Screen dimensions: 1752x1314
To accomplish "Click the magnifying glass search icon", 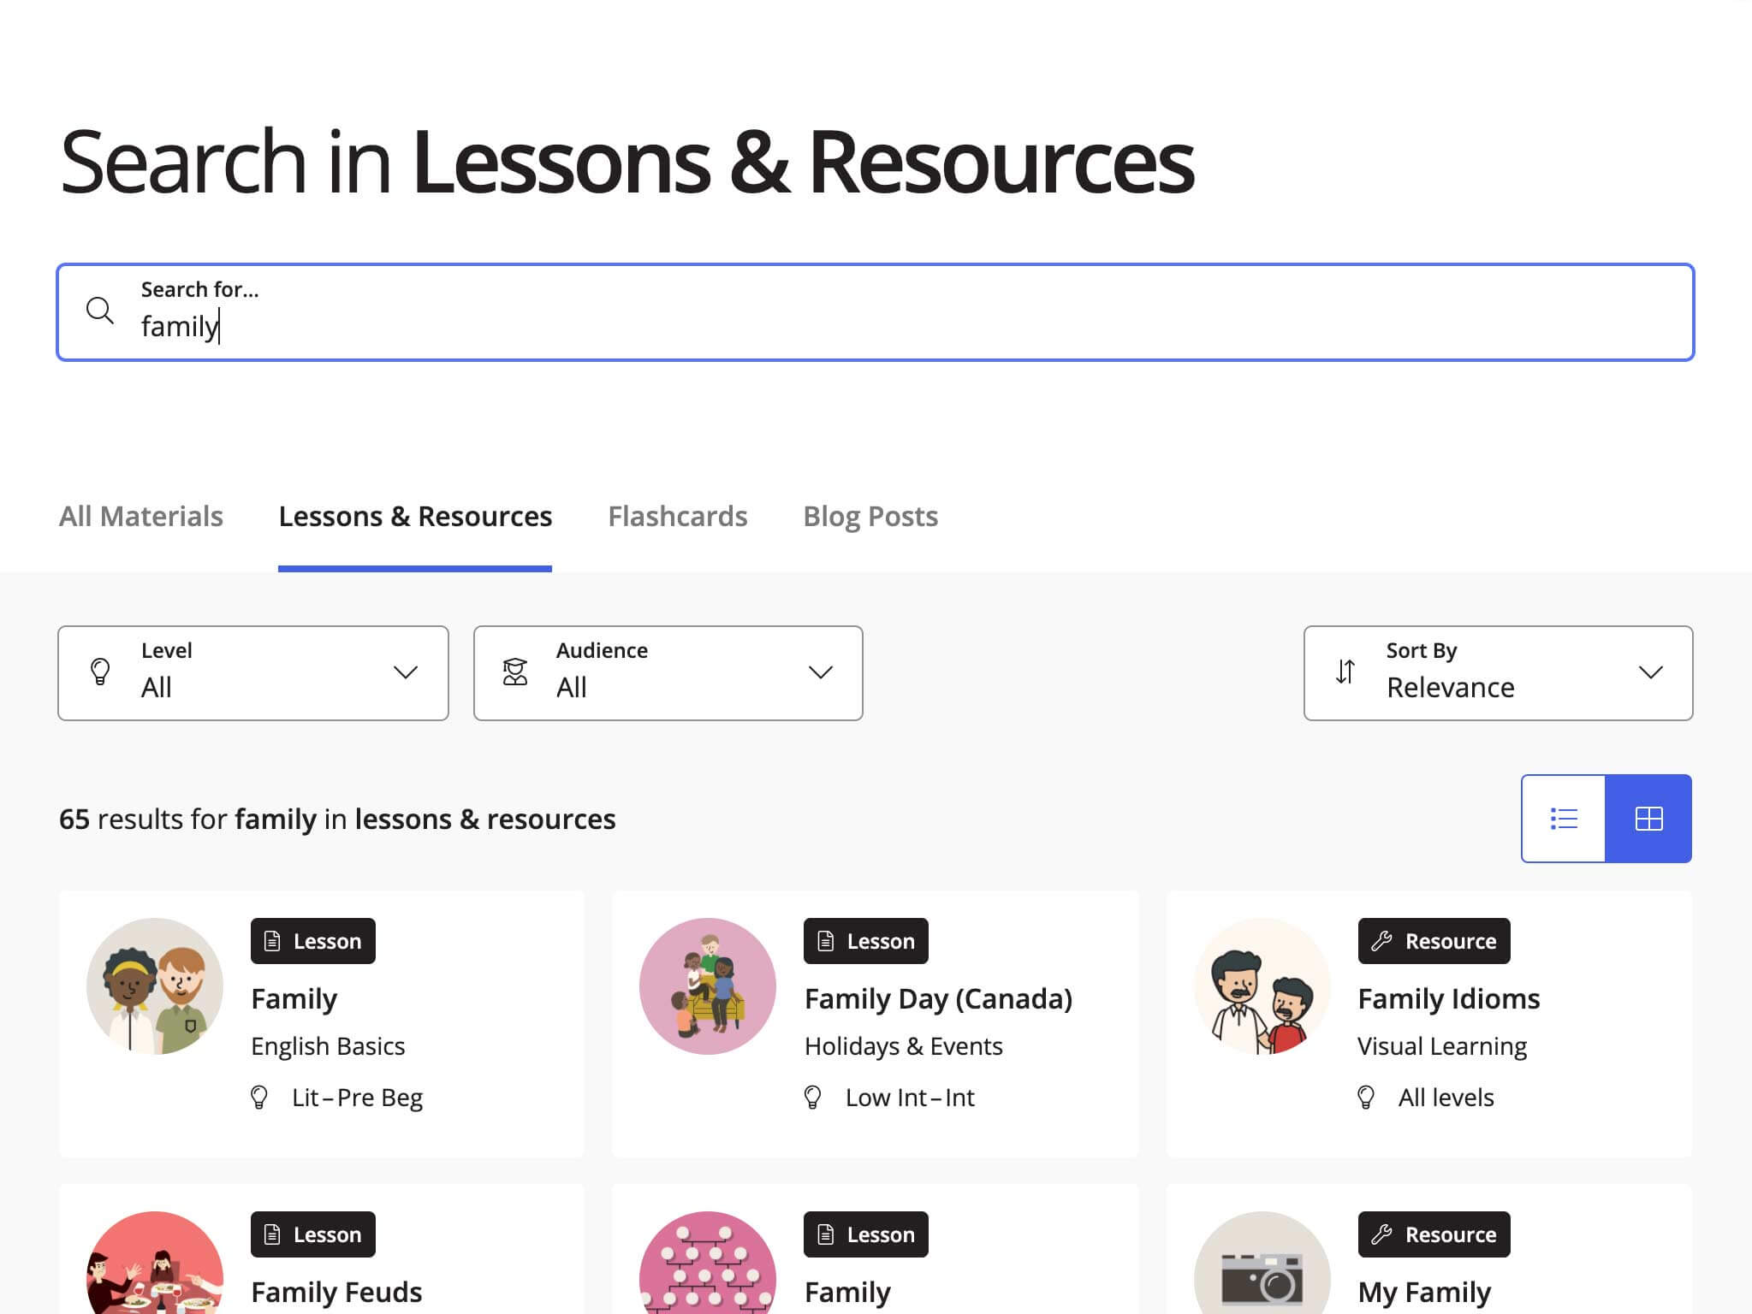I will (x=100, y=311).
